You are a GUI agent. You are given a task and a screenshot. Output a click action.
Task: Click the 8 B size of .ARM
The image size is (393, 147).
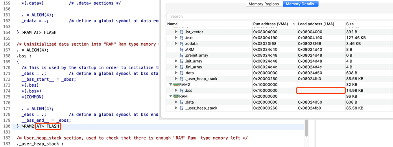point(349,50)
